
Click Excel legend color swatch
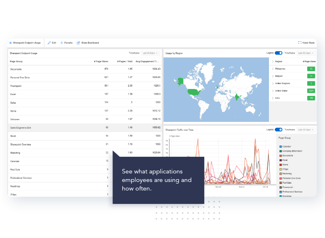tap(281, 160)
